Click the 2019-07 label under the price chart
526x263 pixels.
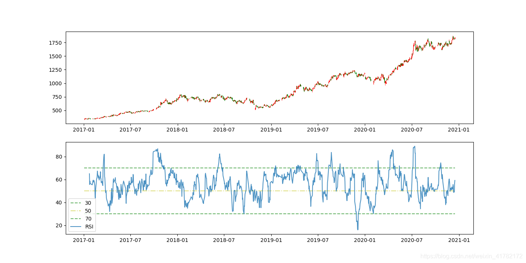point(318,130)
